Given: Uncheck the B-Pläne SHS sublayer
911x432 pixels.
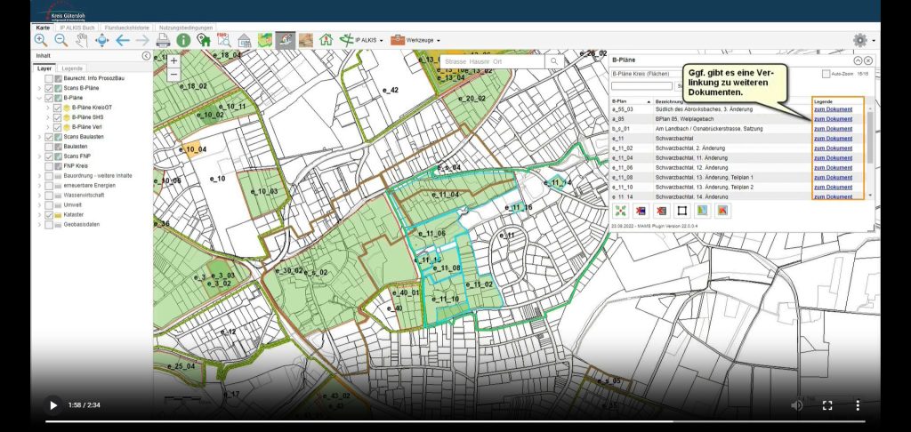Looking at the screenshot, I should click(x=58, y=117).
